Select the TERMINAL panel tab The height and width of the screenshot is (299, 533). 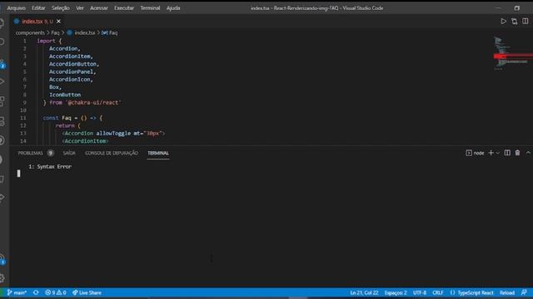[158, 153]
